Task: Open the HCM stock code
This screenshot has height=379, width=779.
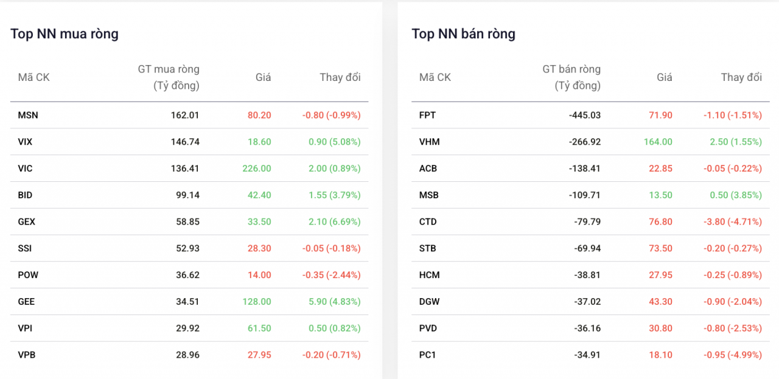Action: pyautogui.click(x=430, y=275)
